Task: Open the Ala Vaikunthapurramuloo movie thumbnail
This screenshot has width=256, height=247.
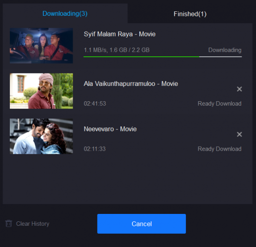Action: pyautogui.click(x=42, y=91)
